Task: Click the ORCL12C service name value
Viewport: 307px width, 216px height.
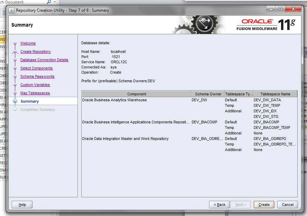Action: click(x=119, y=62)
